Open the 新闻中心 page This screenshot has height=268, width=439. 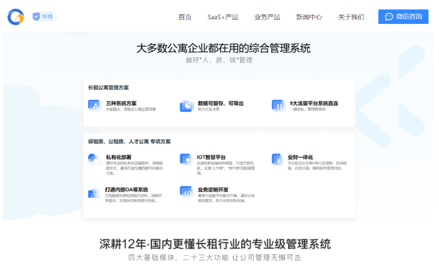coord(309,17)
